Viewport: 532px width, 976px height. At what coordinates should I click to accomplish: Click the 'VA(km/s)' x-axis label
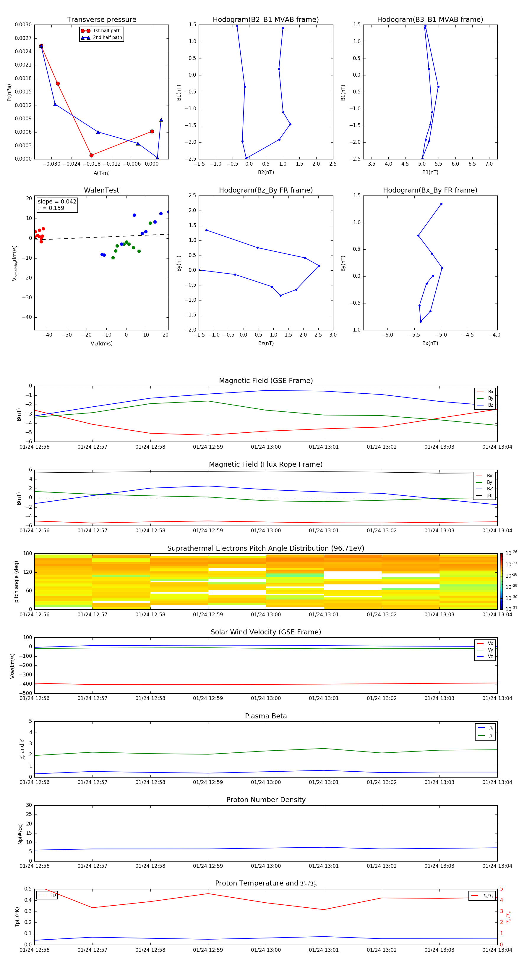click(101, 344)
